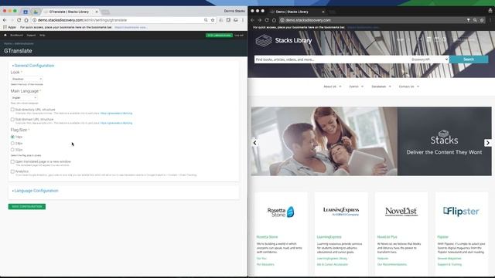Image resolution: width=495 pixels, height=278 pixels.
Task: Close the Demo Stacks Library tab
Action: pyautogui.click(x=323, y=12)
